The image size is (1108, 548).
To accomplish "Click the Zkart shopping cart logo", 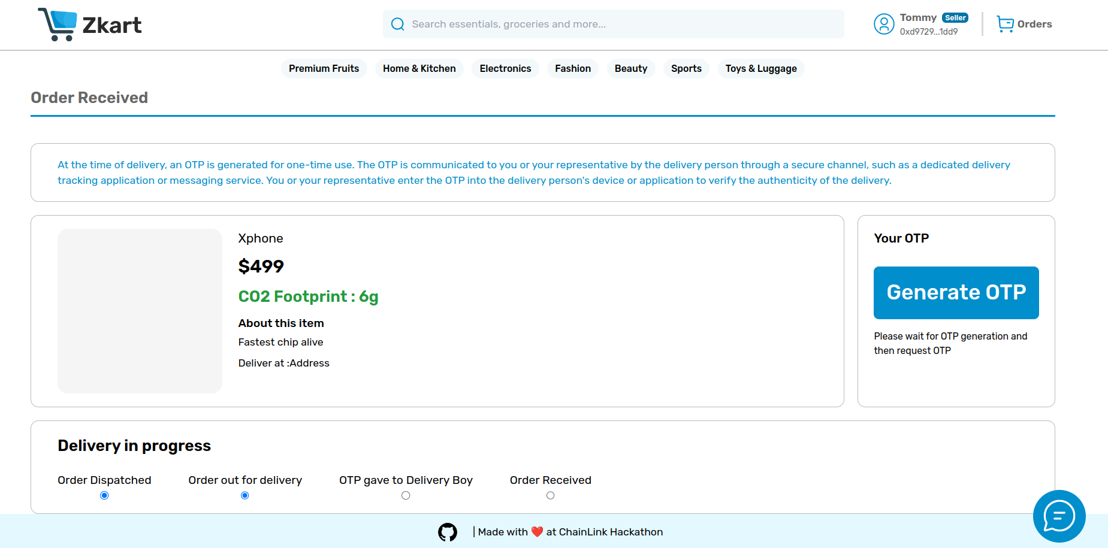I will click(58, 25).
